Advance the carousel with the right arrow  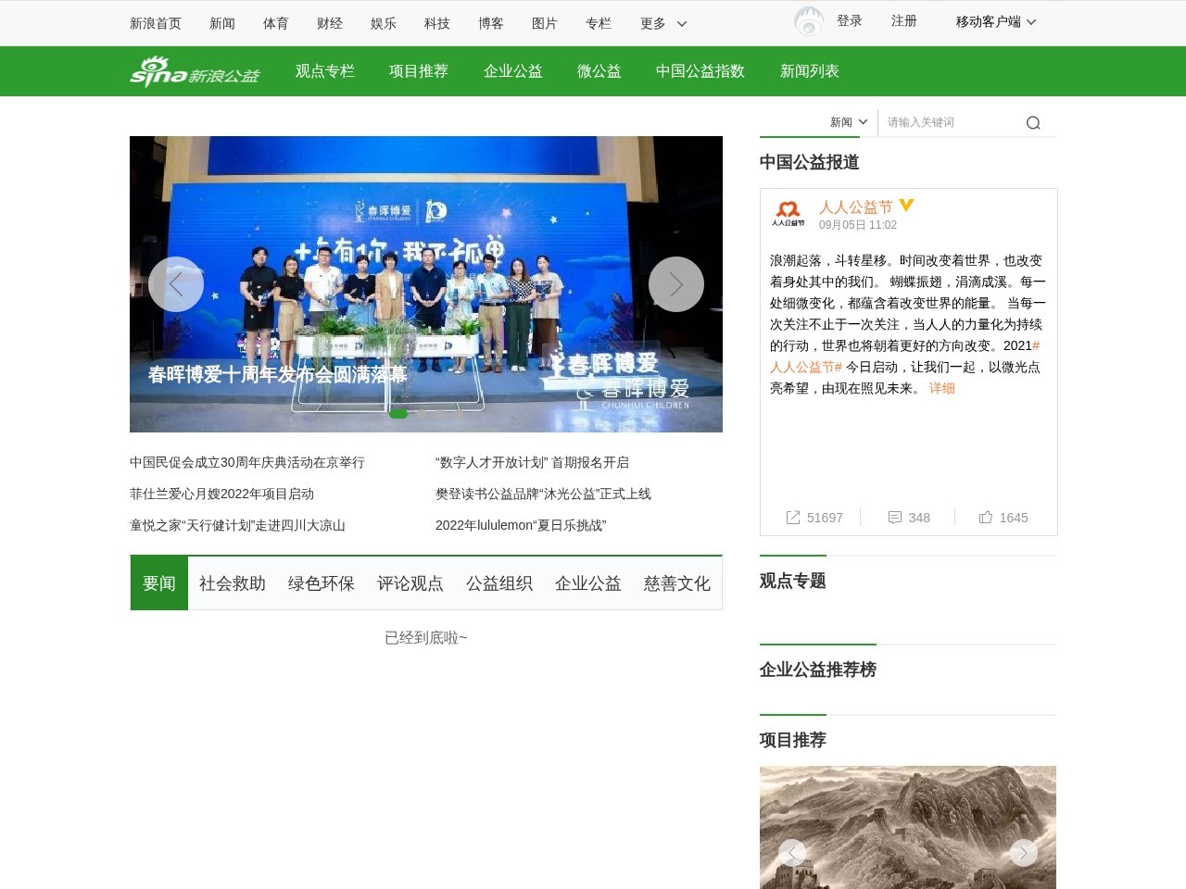[x=676, y=284]
